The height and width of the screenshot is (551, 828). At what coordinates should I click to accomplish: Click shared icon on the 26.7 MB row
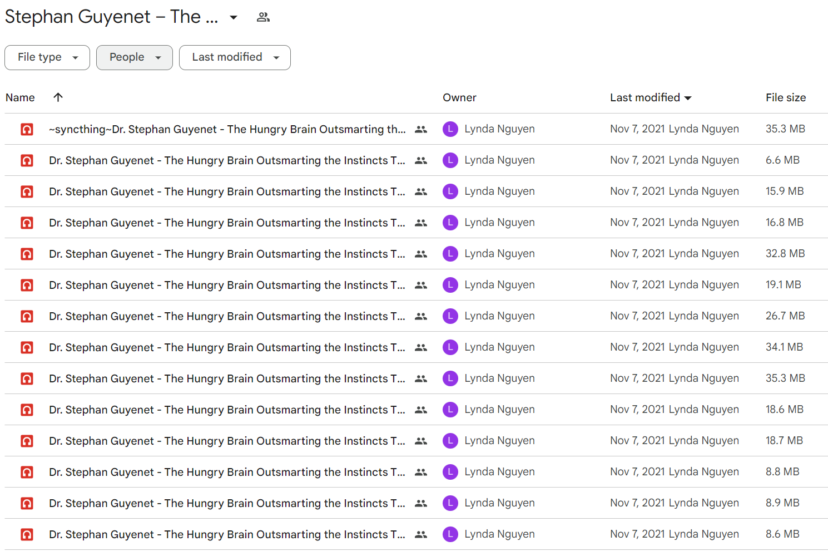pos(421,316)
